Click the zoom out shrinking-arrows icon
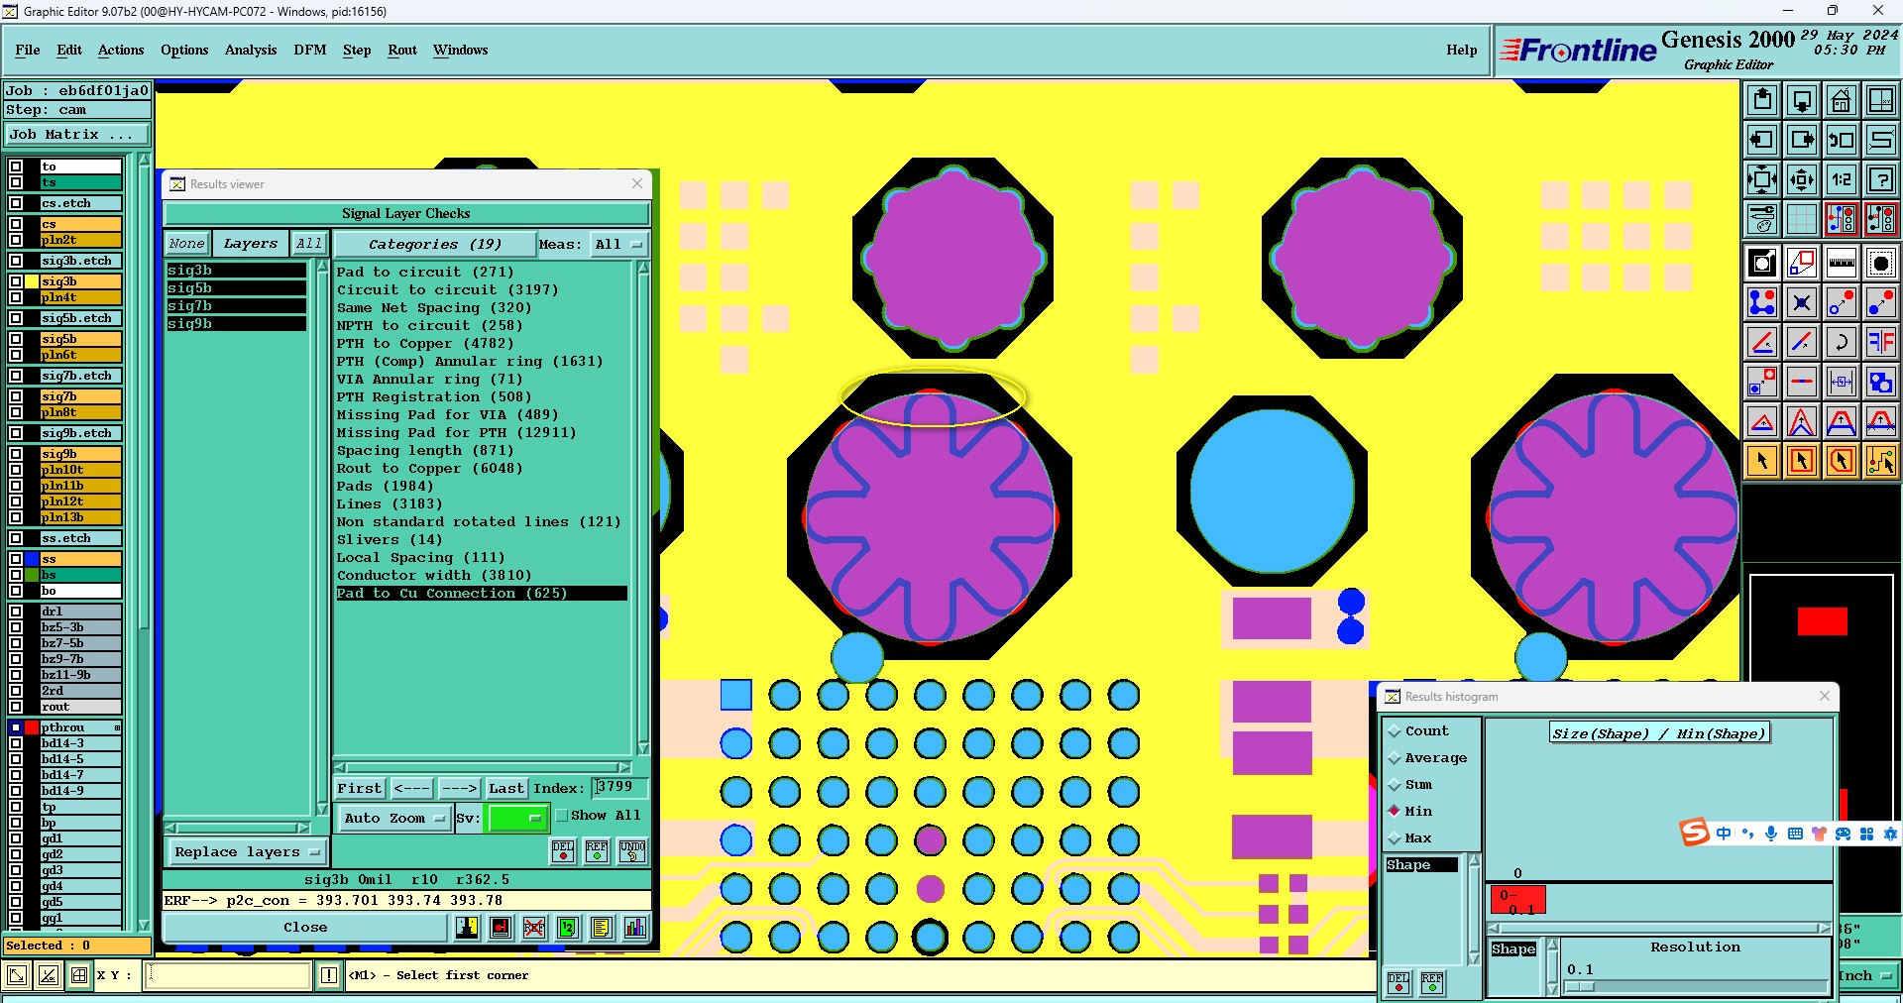This screenshot has height=1003, width=1903. click(x=1802, y=179)
